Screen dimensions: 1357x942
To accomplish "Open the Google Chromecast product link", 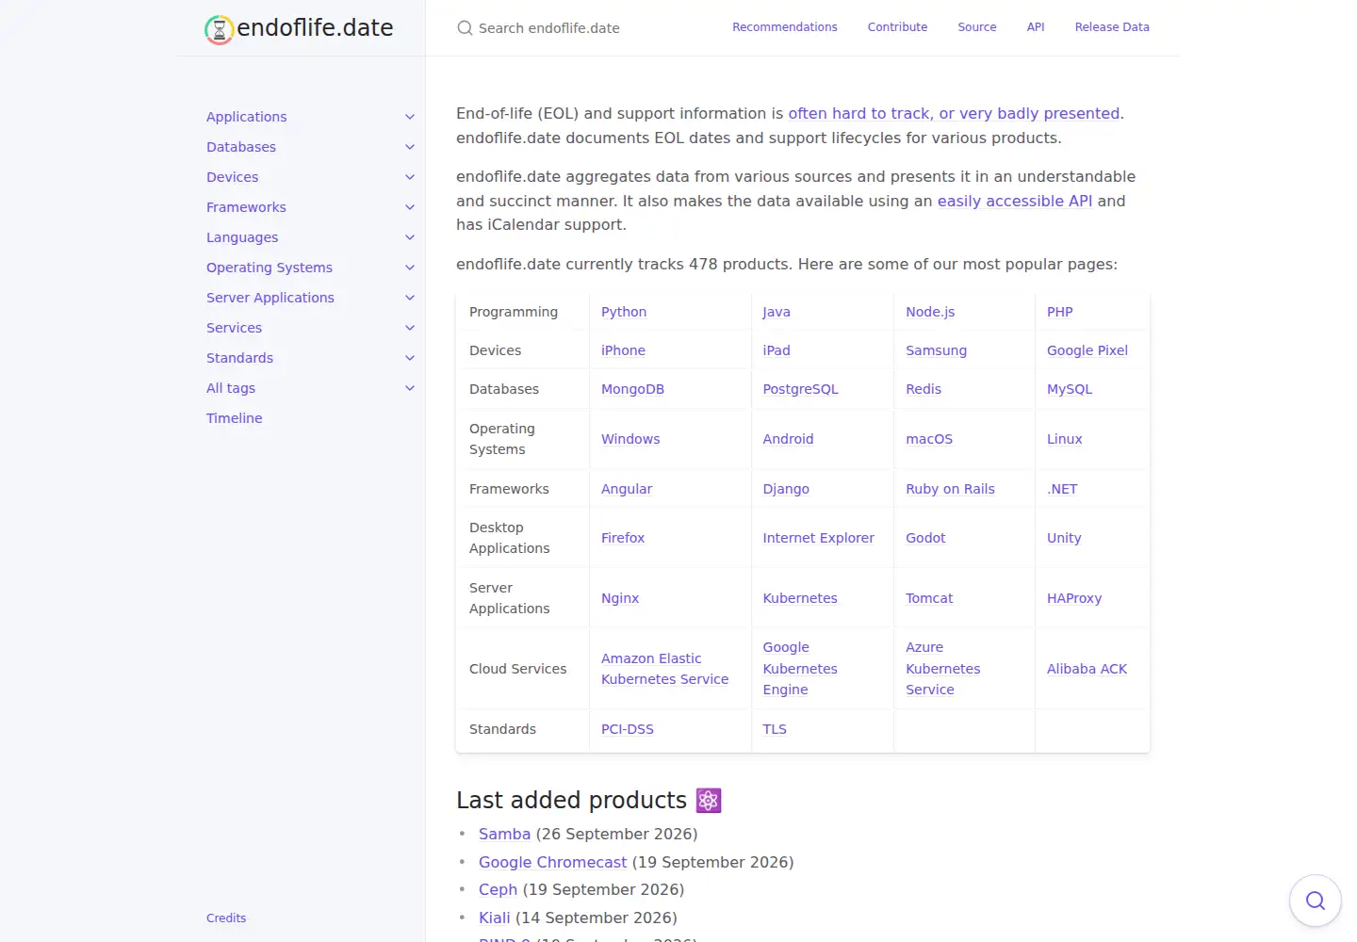I will [552, 862].
